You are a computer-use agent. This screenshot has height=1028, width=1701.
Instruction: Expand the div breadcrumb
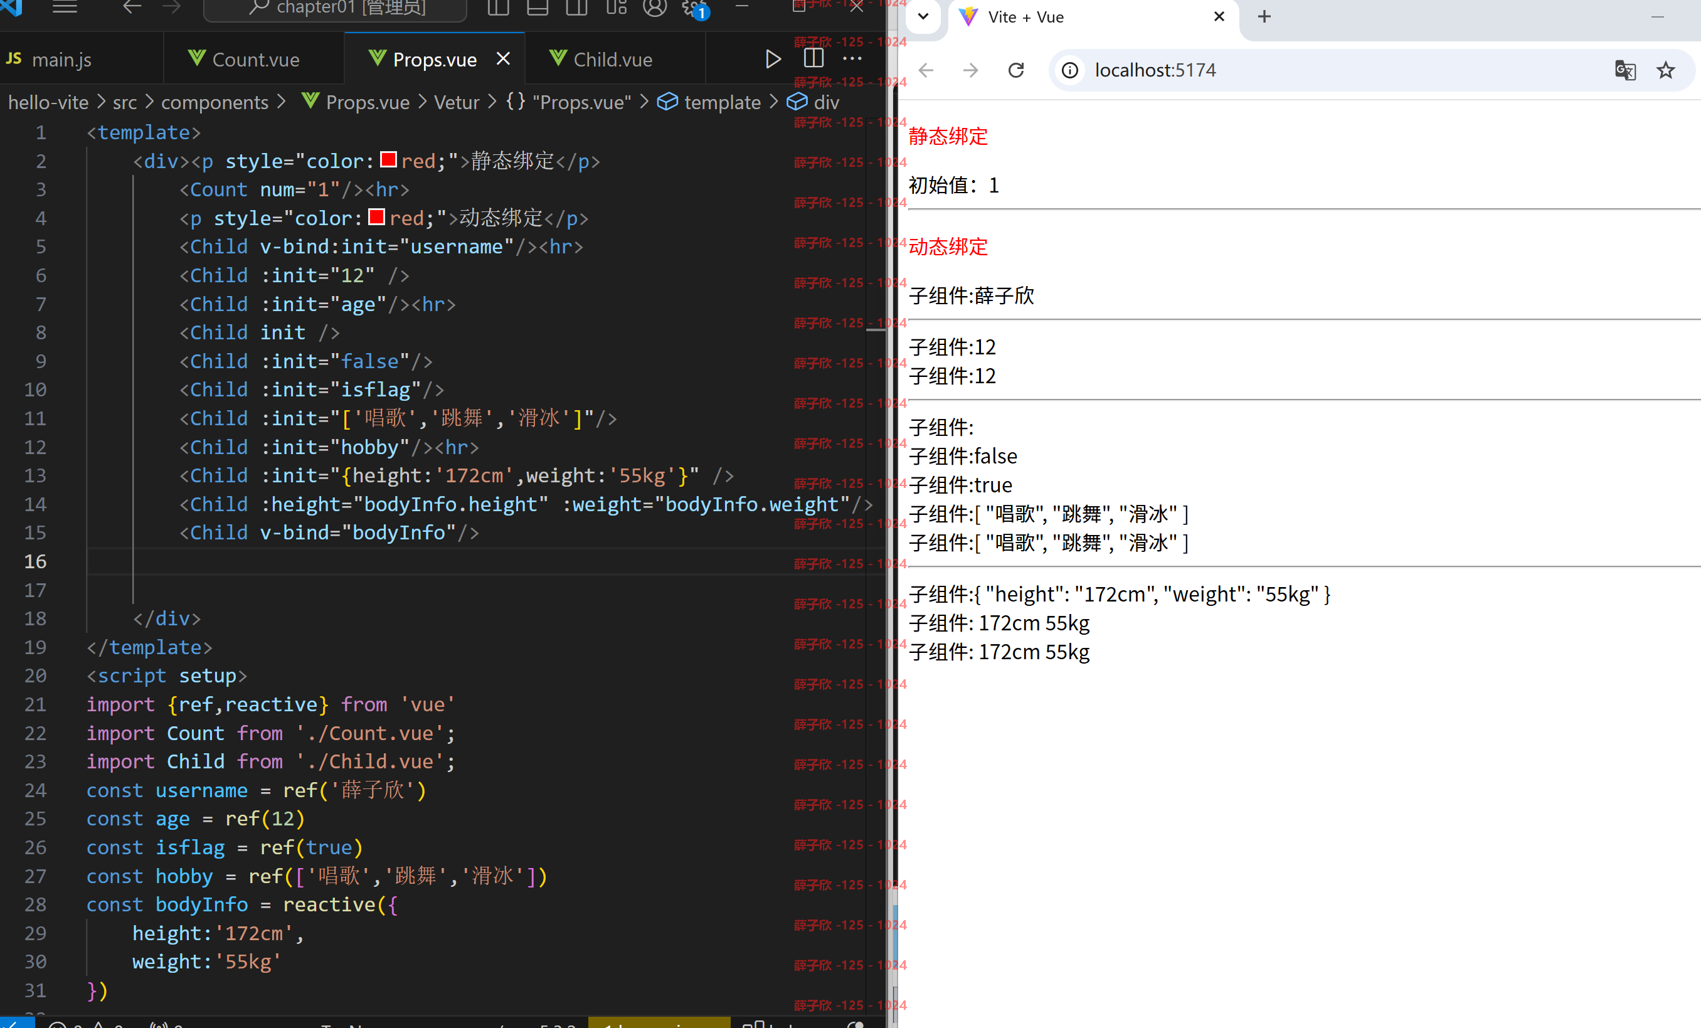coord(813,102)
